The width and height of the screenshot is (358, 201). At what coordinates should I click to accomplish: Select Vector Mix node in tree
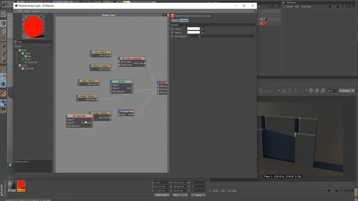[32, 62]
